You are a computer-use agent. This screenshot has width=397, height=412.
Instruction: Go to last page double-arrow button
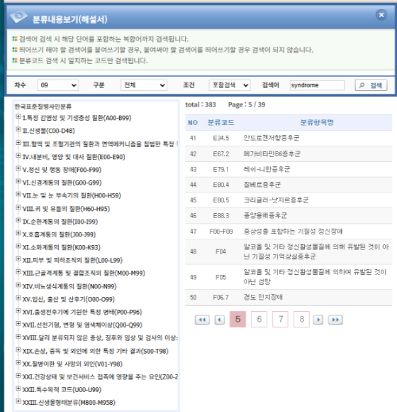pyautogui.click(x=335, y=320)
